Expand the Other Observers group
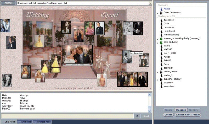 pos(157,13)
